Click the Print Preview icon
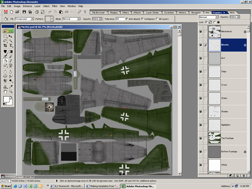252x189 pixels. pos(43,12)
